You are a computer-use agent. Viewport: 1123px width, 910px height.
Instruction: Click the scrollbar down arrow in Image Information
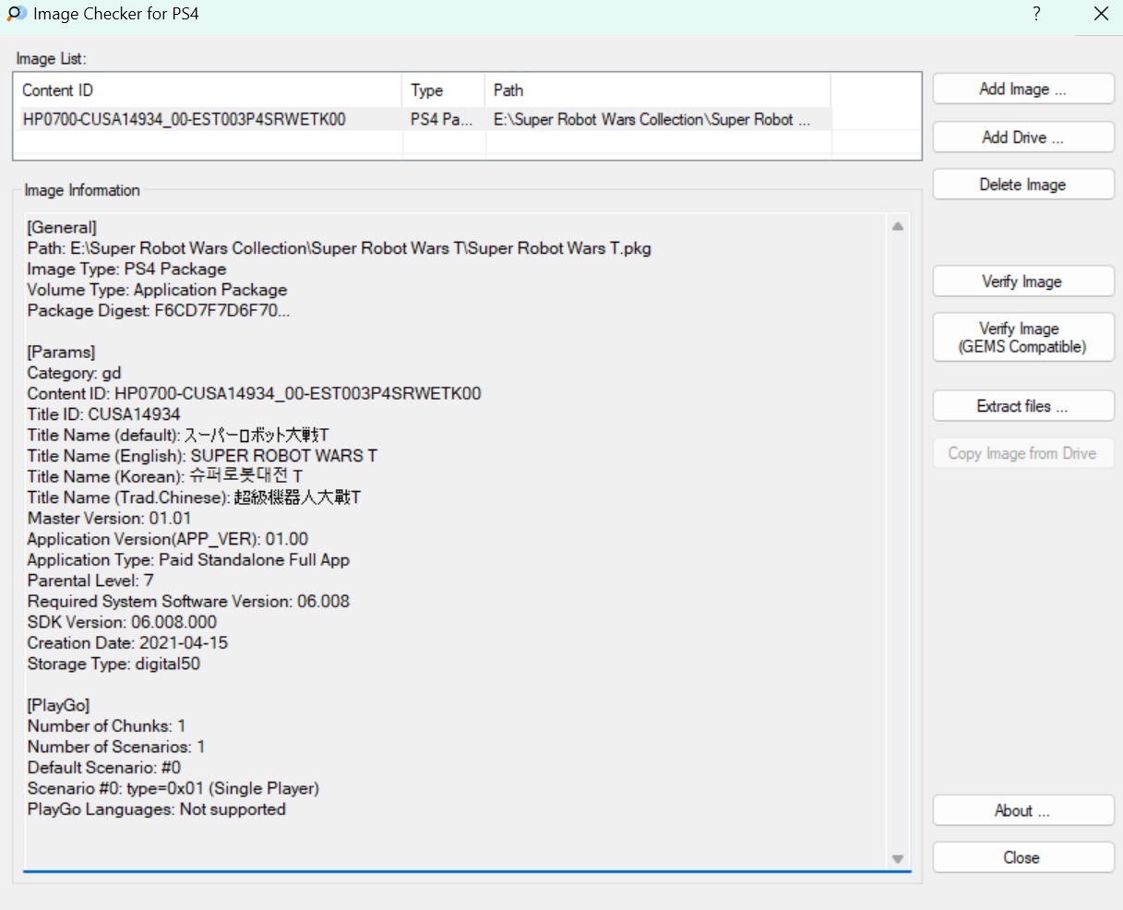pos(897,858)
